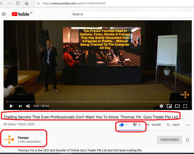
Task: Click the '40 views • Feb 6, 2020' text
Action: pyautogui.click(x=19, y=124)
